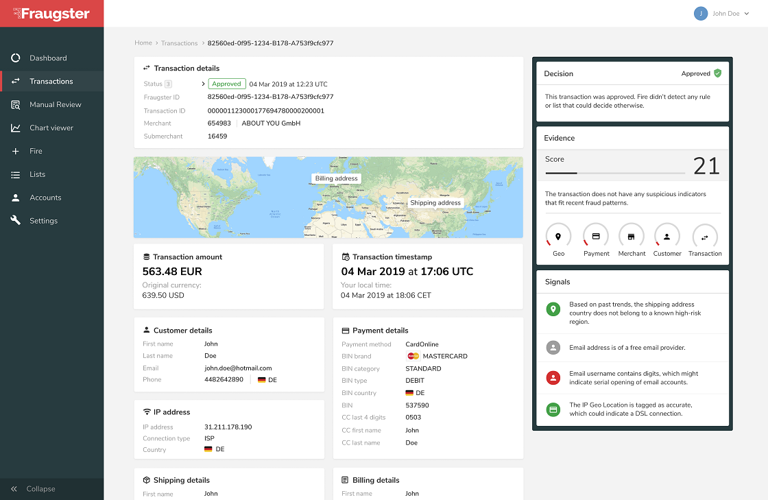Click the Payment evidence gauge icon

point(596,237)
